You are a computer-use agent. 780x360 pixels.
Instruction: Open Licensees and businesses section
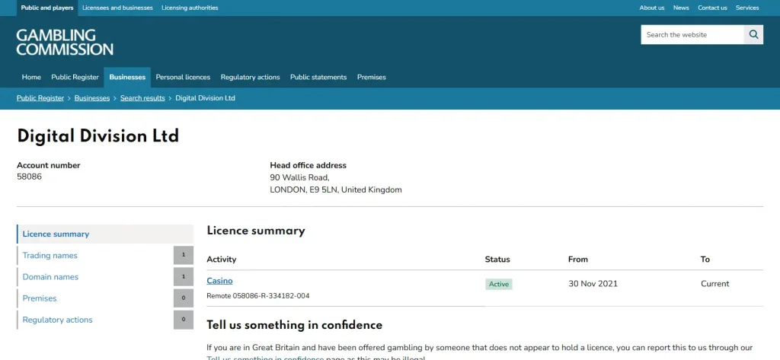coord(117,8)
